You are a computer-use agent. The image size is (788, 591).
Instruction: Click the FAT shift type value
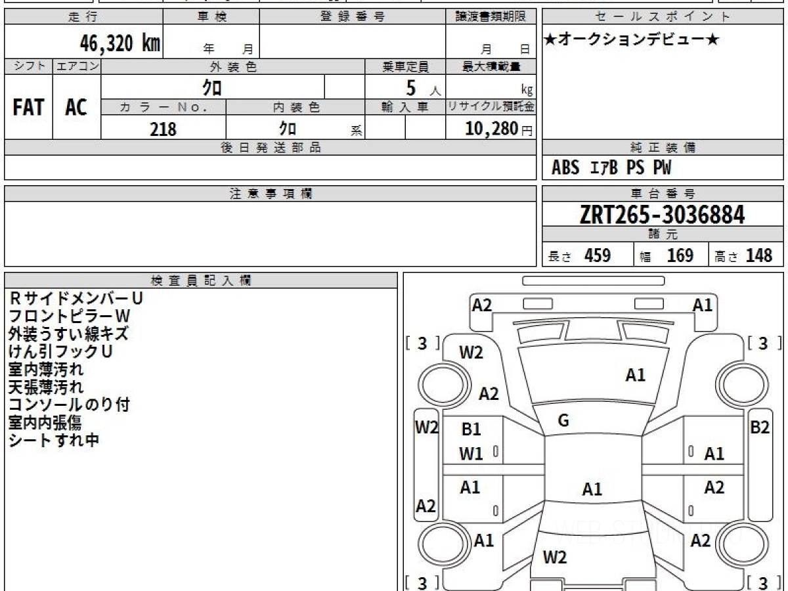tap(28, 108)
